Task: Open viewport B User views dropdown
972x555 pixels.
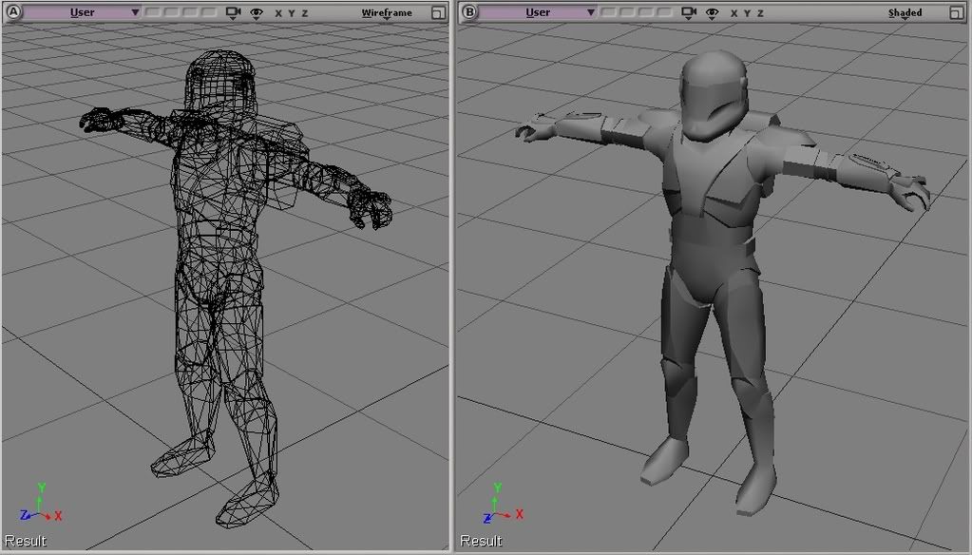Action: click(538, 12)
